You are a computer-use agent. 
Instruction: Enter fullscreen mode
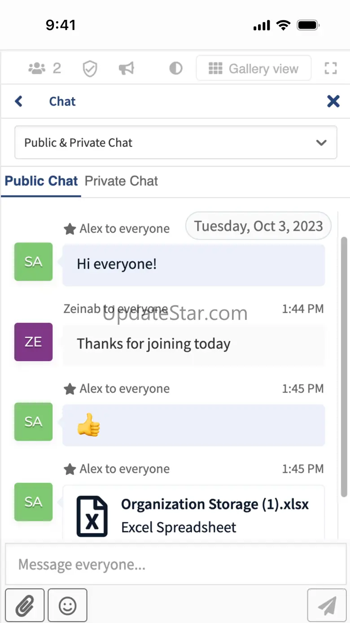click(x=330, y=68)
